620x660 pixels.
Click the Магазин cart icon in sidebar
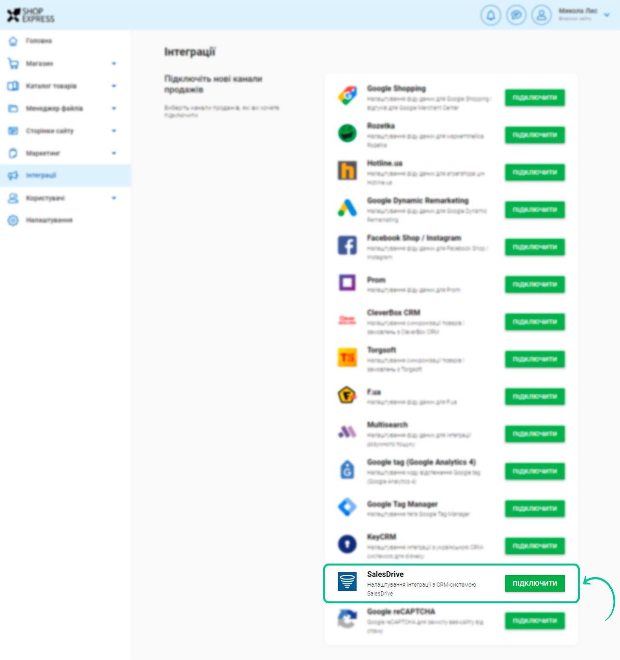[x=13, y=63]
